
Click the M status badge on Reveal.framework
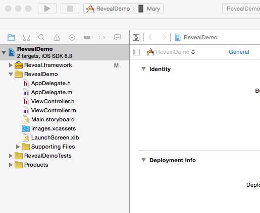(x=116, y=65)
